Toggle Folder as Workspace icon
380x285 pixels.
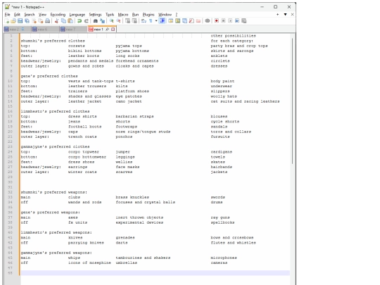pyautogui.click(x=198, y=21)
